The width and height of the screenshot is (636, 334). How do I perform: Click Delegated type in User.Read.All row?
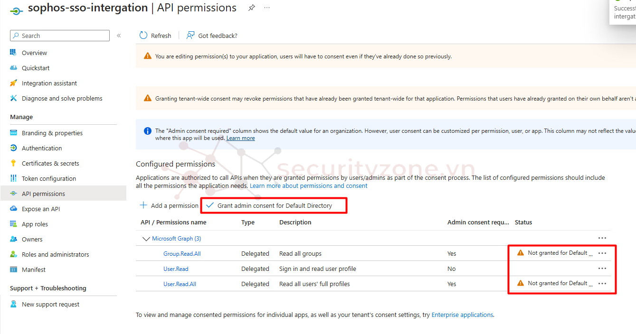click(255, 284)
